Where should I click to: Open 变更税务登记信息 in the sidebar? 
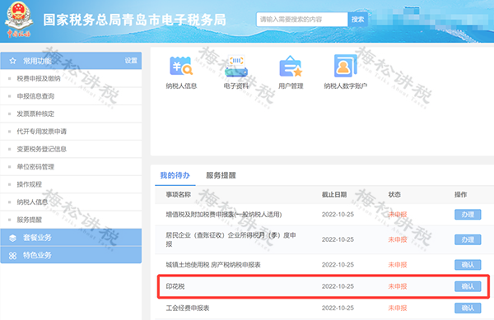(71, 149)
